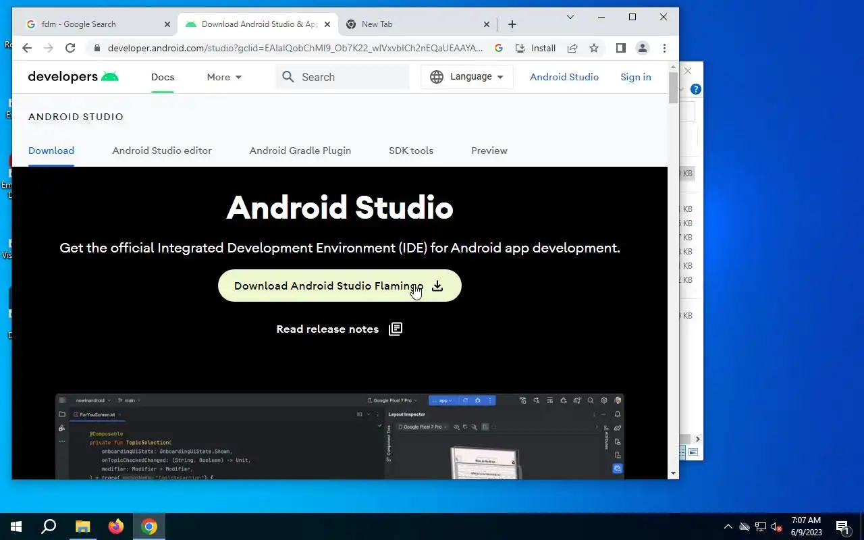
Task: Open the Docs menu item
Action: click(163, 77)
